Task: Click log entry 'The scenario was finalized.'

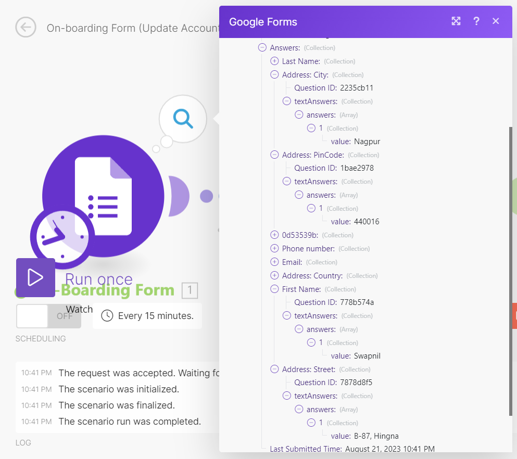Action: (117, 405)
